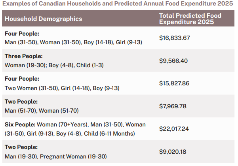238x166 pixels.
Task: Select the Man (31-50), Woman (31-50), Boy (14-18) line
Action: click(x=73, y=42)
